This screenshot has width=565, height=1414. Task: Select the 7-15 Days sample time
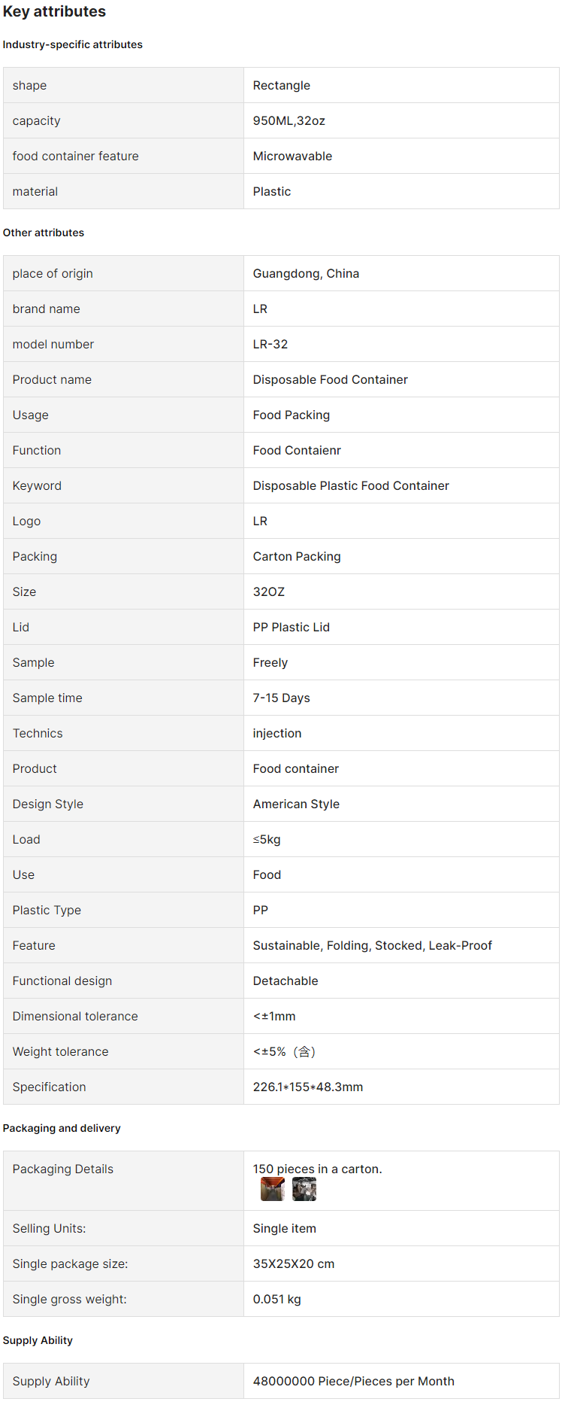click(x=282, y=698)
